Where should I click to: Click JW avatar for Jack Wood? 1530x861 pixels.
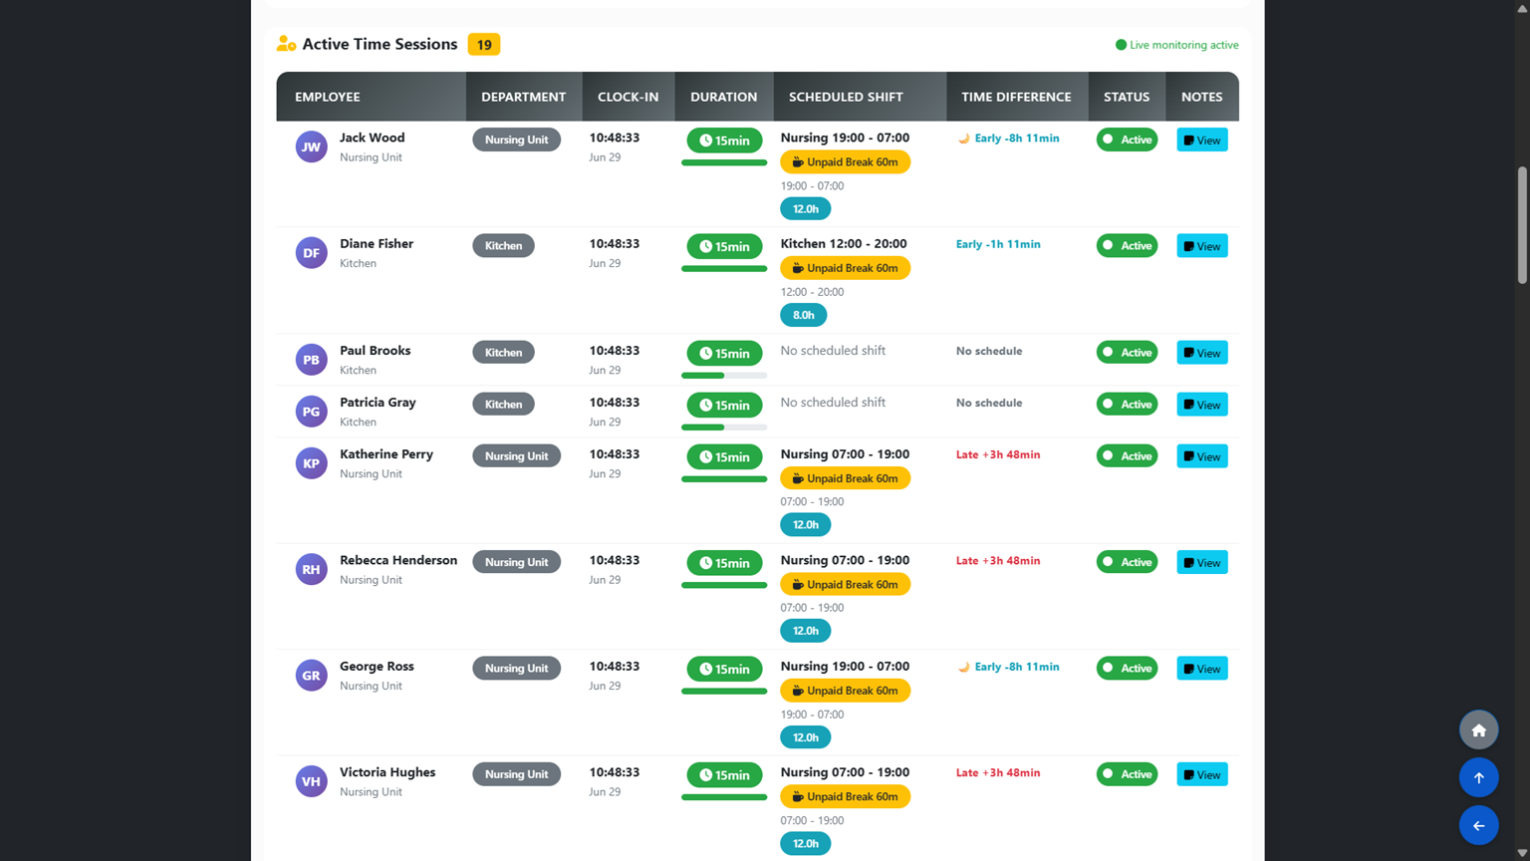[x=311, y=146]
